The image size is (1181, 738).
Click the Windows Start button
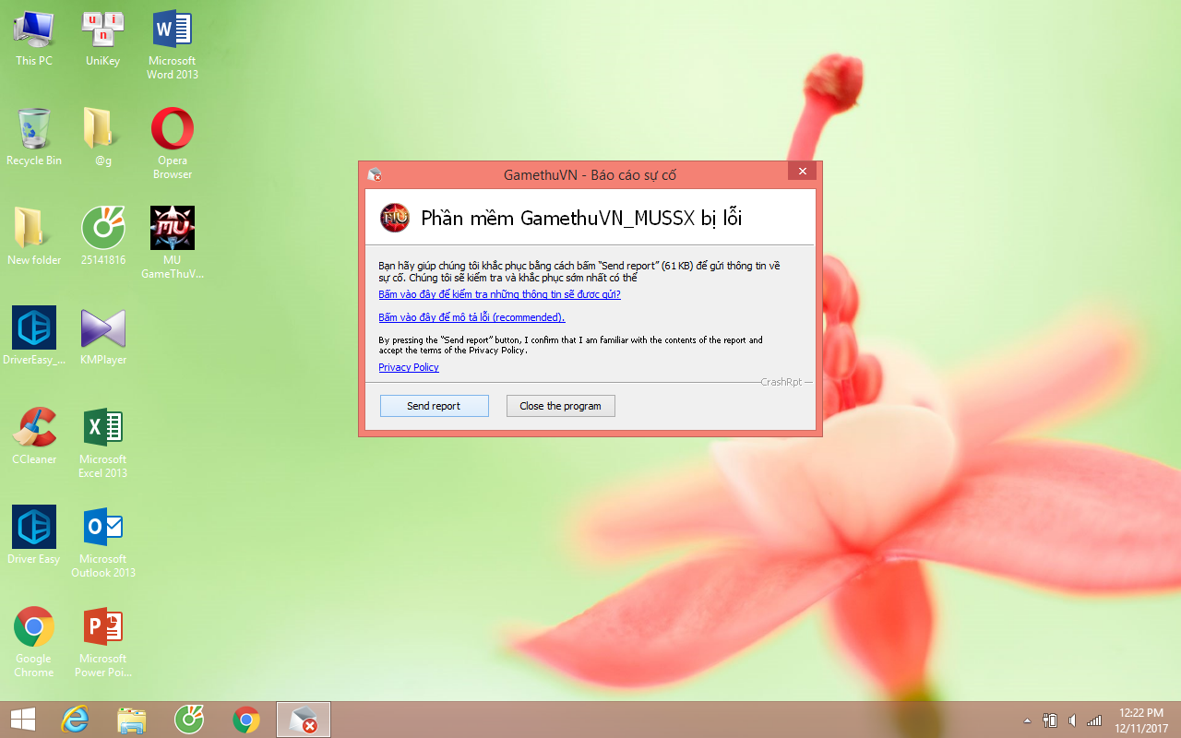coord(23,720)
